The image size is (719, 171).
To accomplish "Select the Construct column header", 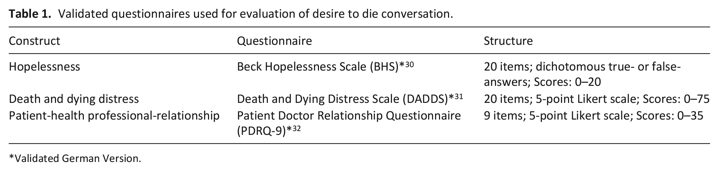I will click(34, 41).
